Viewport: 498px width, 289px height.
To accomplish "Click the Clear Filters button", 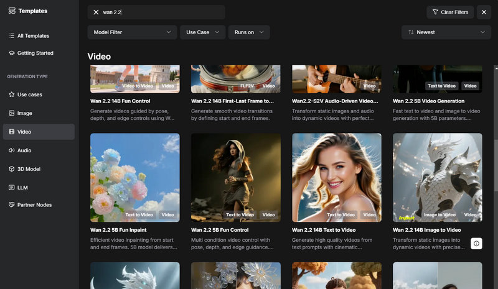I will (449, 12).
